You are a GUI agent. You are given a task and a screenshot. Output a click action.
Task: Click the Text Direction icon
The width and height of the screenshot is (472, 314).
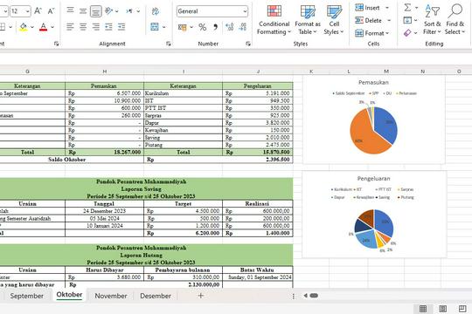(129, 11)
